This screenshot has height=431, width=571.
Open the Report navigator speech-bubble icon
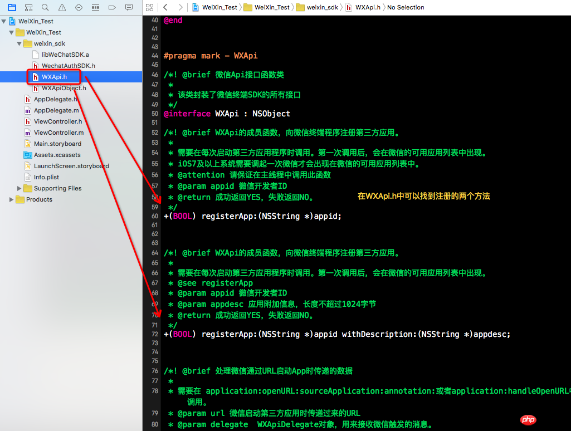click(x=129, y=7)
